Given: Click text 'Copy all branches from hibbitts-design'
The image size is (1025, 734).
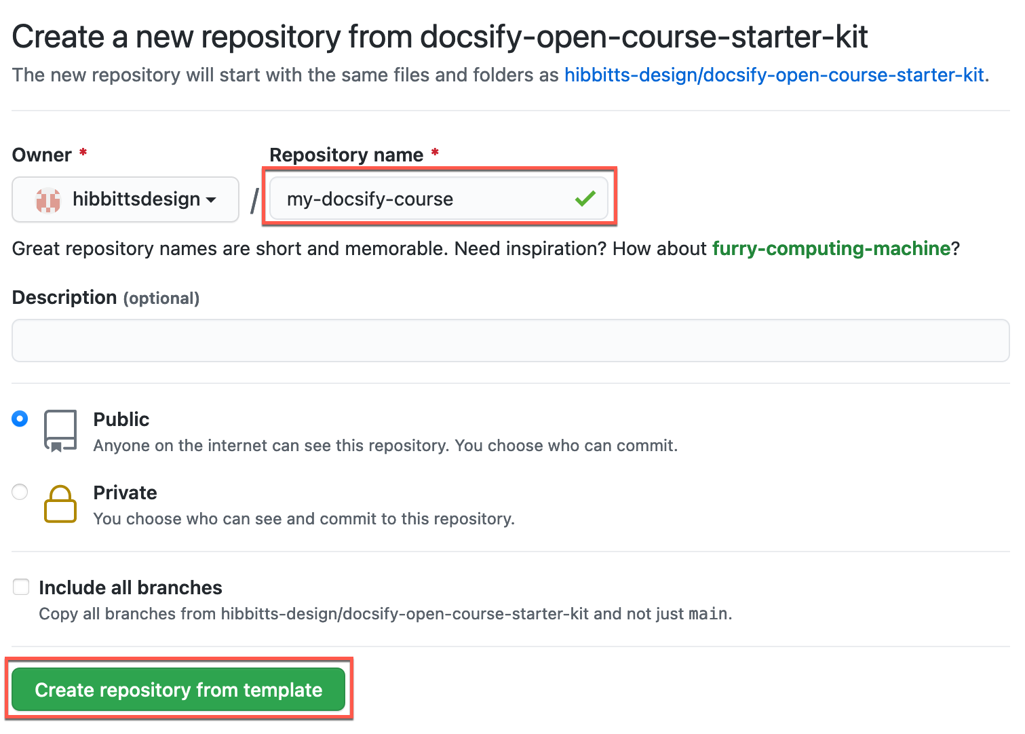Looking at the screenshot, I should (x=188, y=614).
